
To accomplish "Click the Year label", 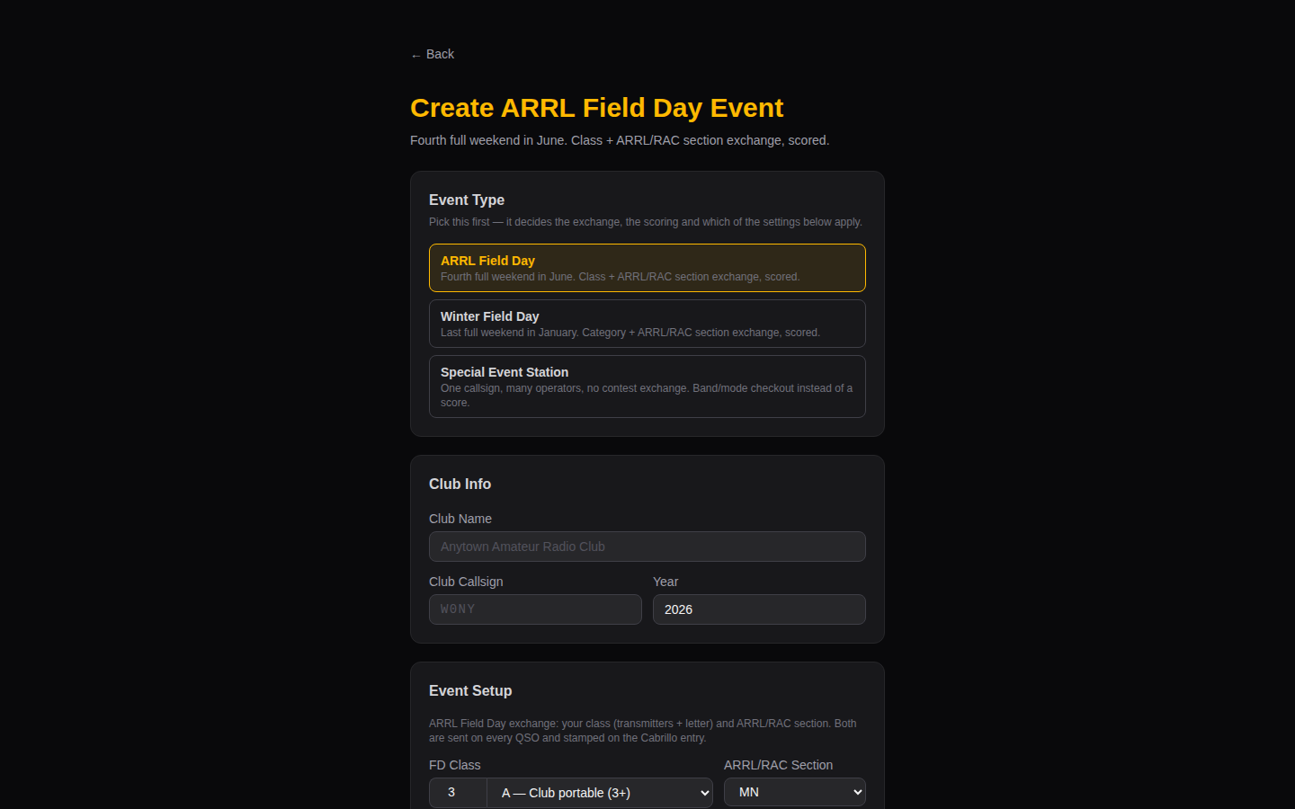I will click(x=665, y=582).
